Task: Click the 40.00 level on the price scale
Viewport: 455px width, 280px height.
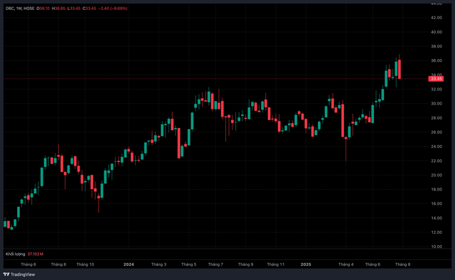Action: [437, 32]
